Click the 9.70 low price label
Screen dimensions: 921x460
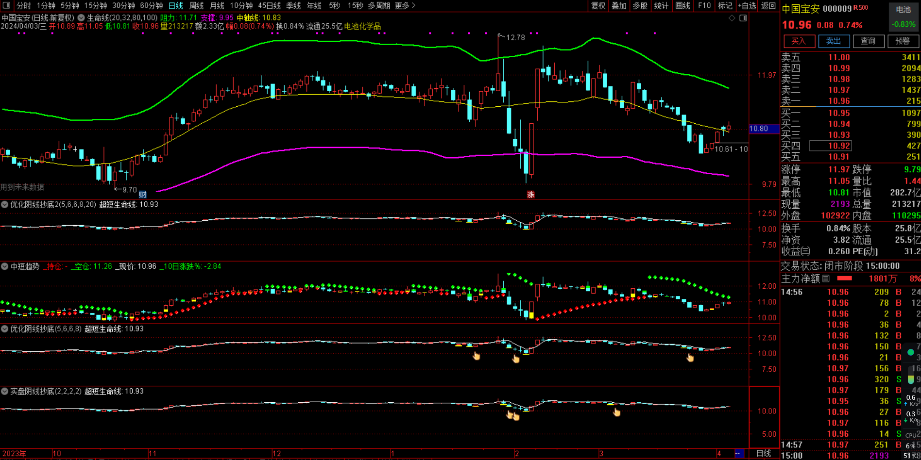click(130, 190)
